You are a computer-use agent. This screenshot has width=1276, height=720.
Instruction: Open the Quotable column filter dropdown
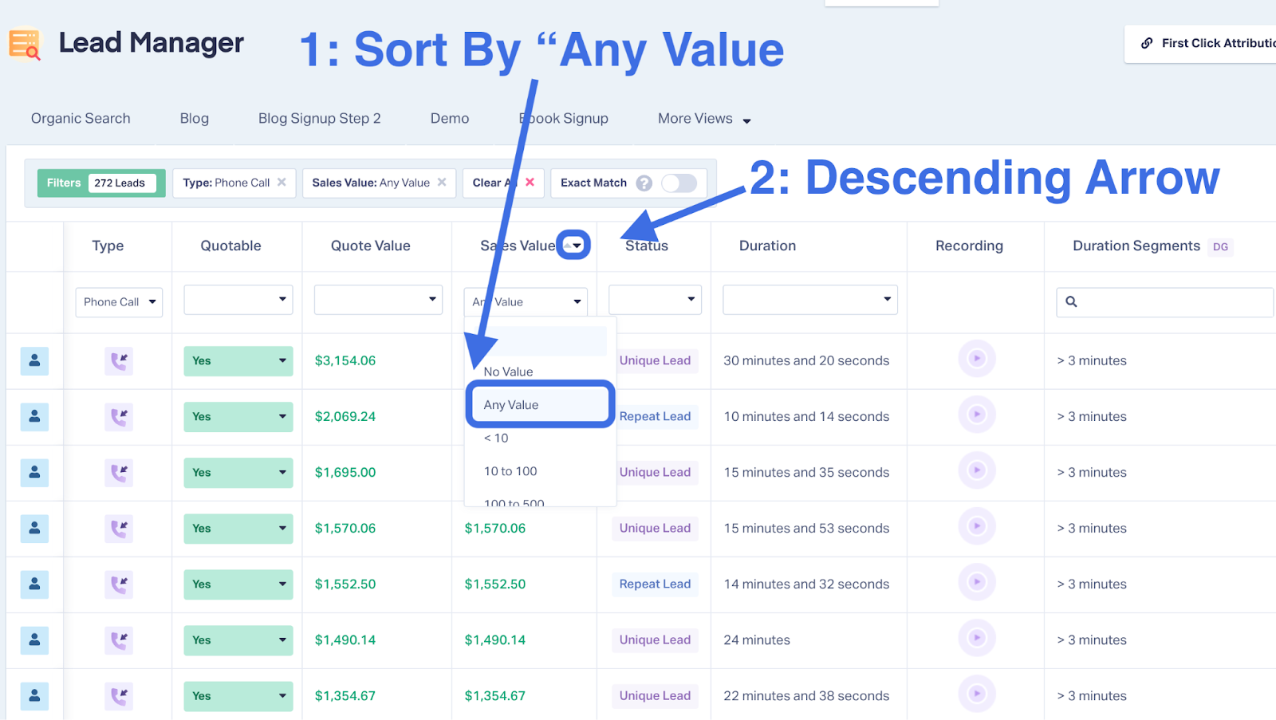[238, 300]
